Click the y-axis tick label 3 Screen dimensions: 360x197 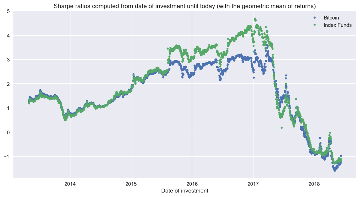point(8,60)
